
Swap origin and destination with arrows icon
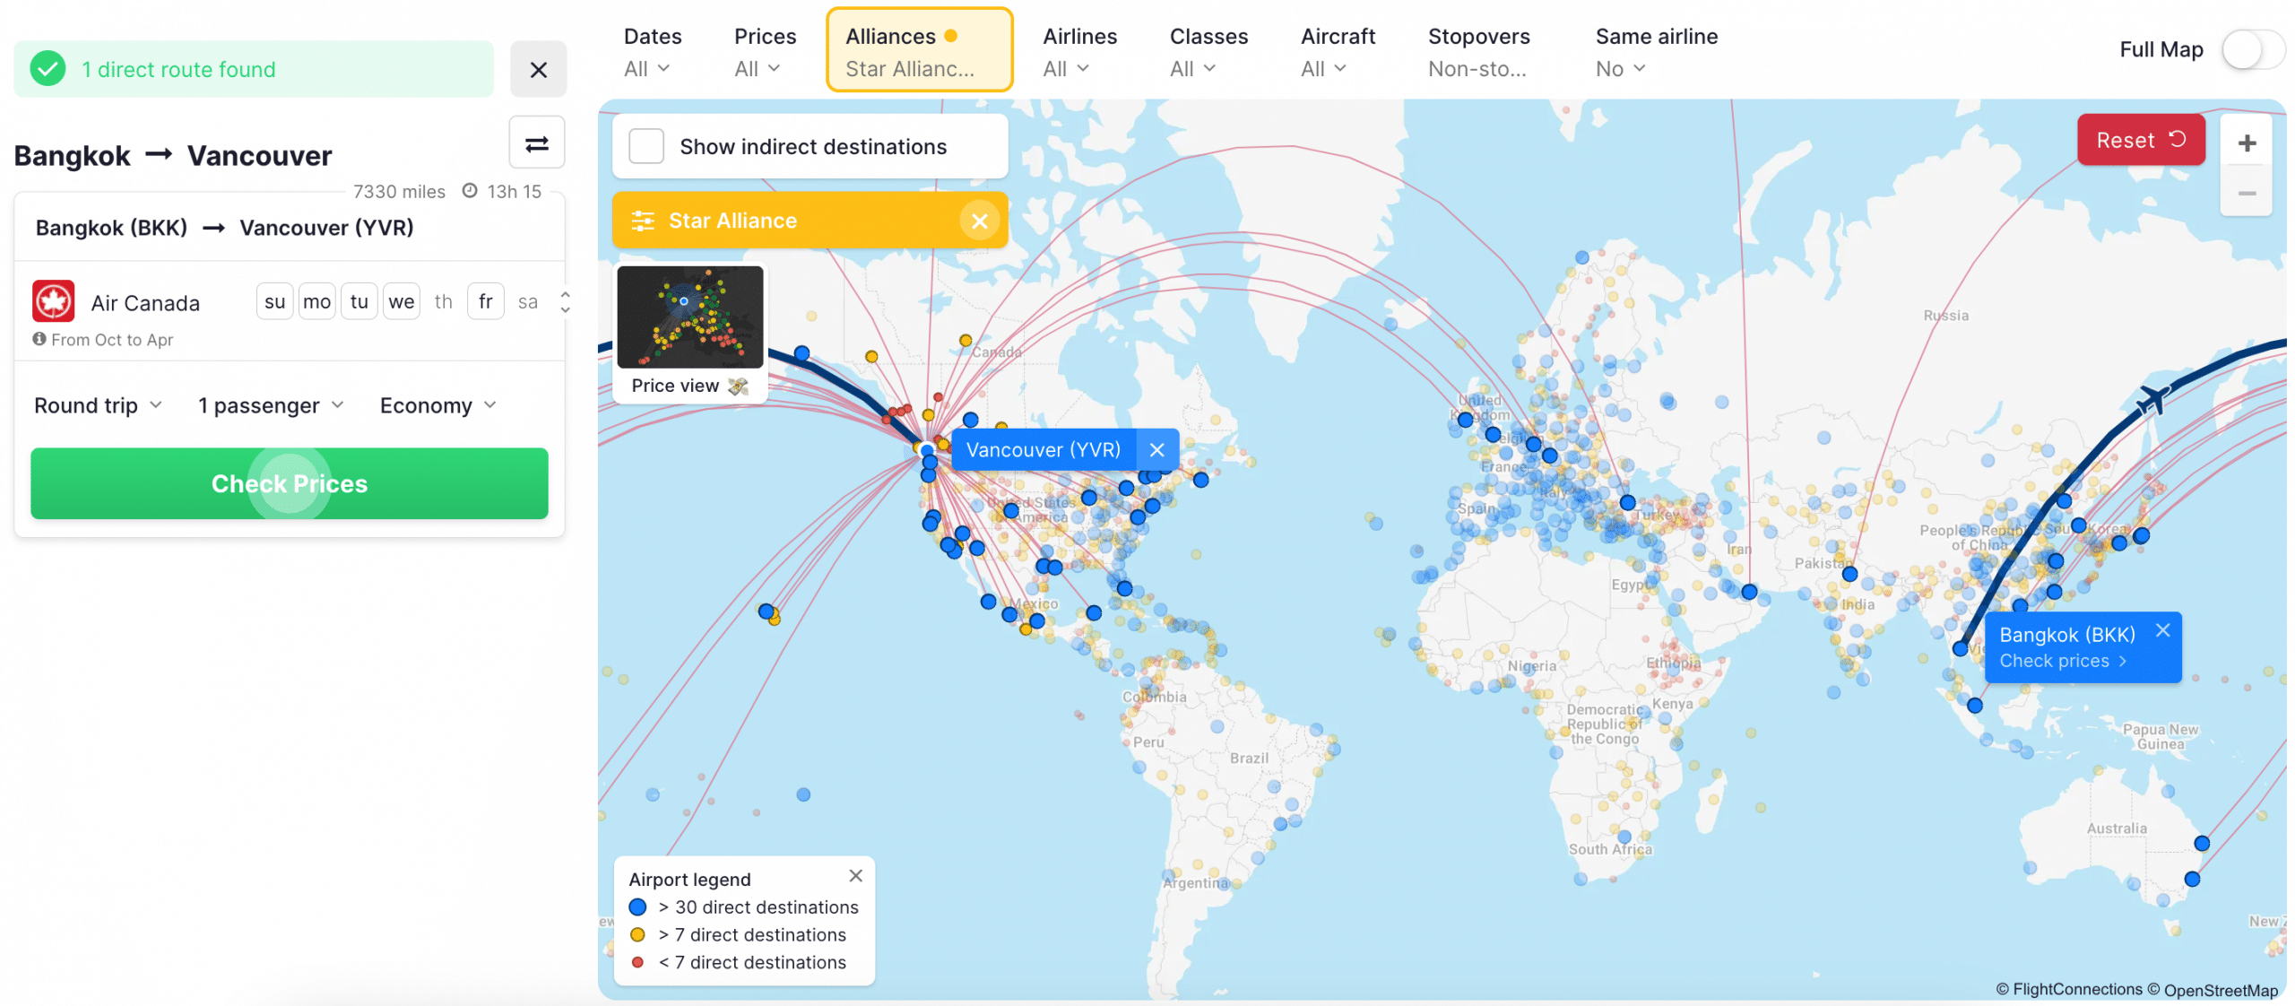click(x=536, y=143)
